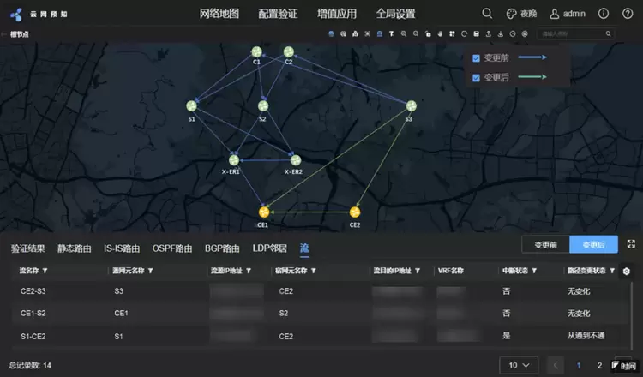Click the global search magnifier icon
The image size is (643, 377).
(x=487, y=14)
